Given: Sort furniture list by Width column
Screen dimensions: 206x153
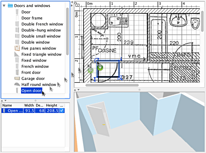Looking at the screenshot, I should [29, 105].
